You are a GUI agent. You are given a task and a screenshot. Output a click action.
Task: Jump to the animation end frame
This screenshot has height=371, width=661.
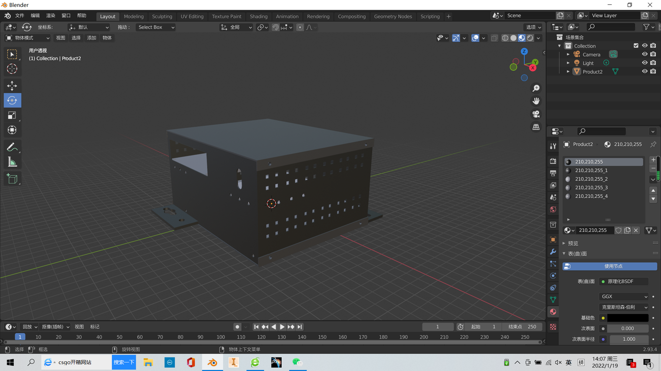pyautogui.click(x=300, y=327)
